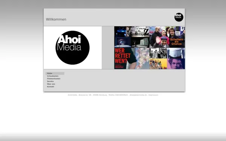Click the Impressum link in footer

point(153,95)
